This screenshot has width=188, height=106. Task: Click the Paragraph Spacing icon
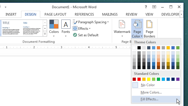pyautogui.click(x=75, y=22)
